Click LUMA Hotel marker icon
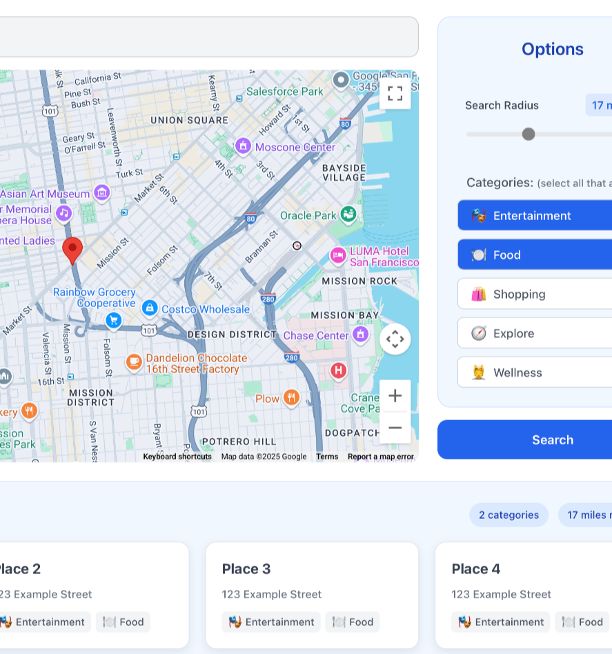Viewport: 612px width, 654px height. (338, 256)
